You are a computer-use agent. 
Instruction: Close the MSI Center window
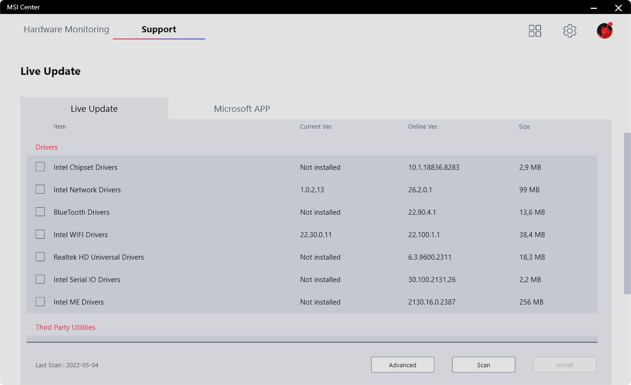tap(618, 7)
